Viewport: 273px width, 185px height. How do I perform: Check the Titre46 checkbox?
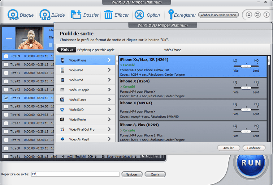click(6, 115)
